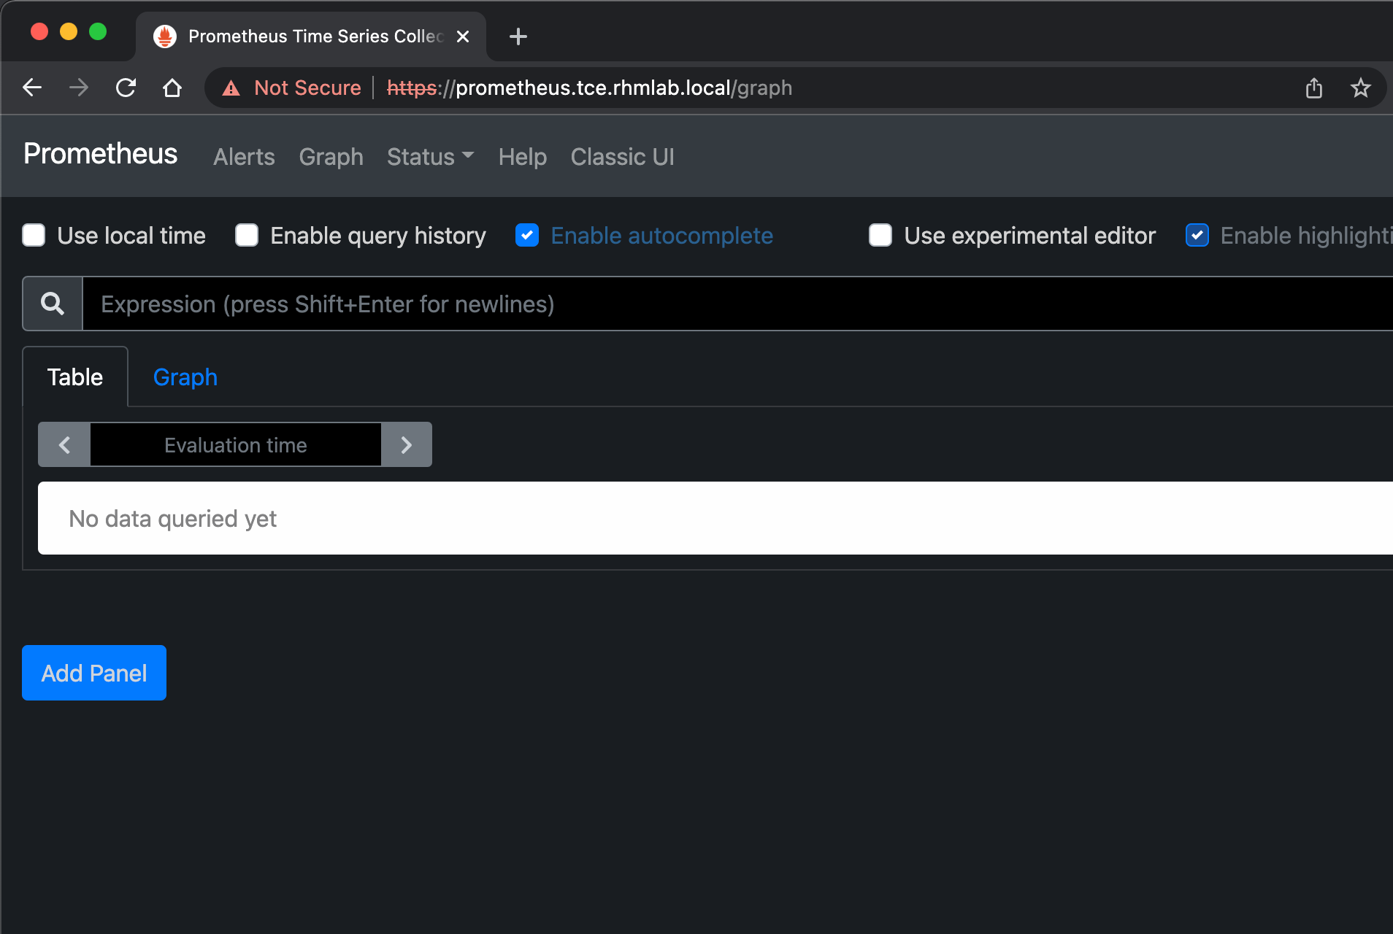The height and width of the screenshot is (934, 1393).
Task: Open the share page icon
Action: click(1314, 88)
